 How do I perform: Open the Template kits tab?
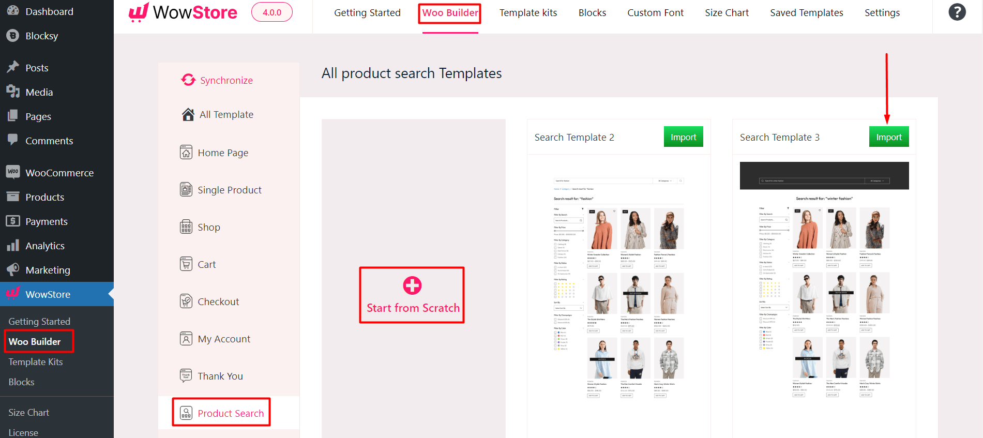pos(528,13)
